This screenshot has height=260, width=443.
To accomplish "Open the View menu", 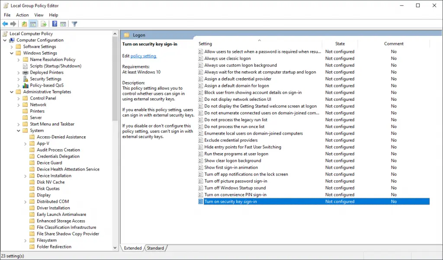I will point(39,15).
